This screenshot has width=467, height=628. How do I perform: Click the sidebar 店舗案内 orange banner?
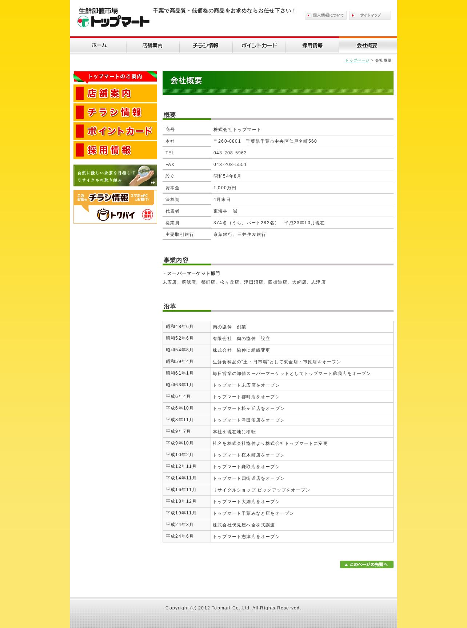click(115, 94)
